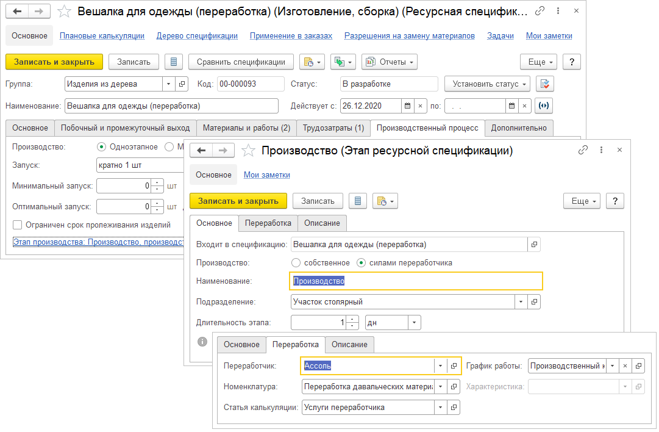This screenshot has width=659, height=432.
Task: Click the list icon beside top Записать
Action: tap(174, 62)
